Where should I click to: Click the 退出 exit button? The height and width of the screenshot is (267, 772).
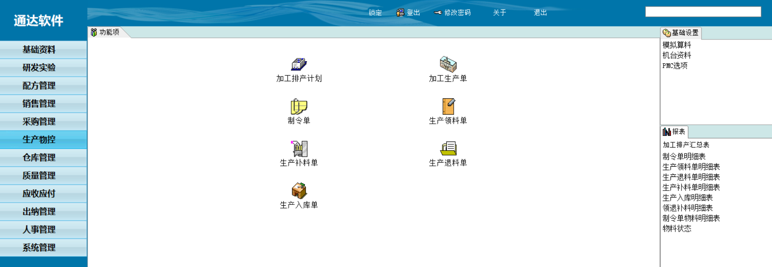540,13
